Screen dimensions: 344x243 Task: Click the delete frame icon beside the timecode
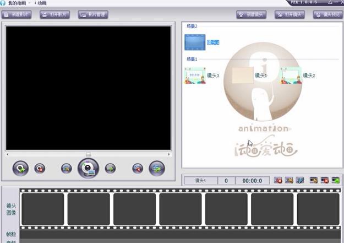pyautogui.click(x=278, y=180)
